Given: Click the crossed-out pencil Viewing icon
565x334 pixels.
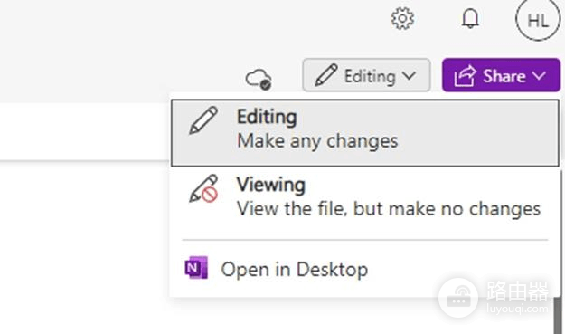Looking at the screenshot, I should tap(203, 188).
